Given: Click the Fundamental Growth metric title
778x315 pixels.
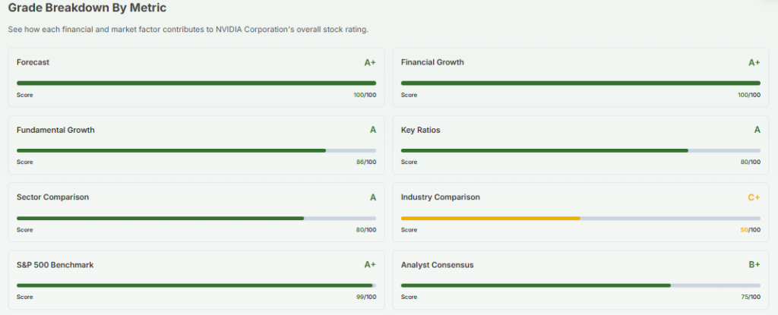Looking at the screenshot, I should 55,130.
